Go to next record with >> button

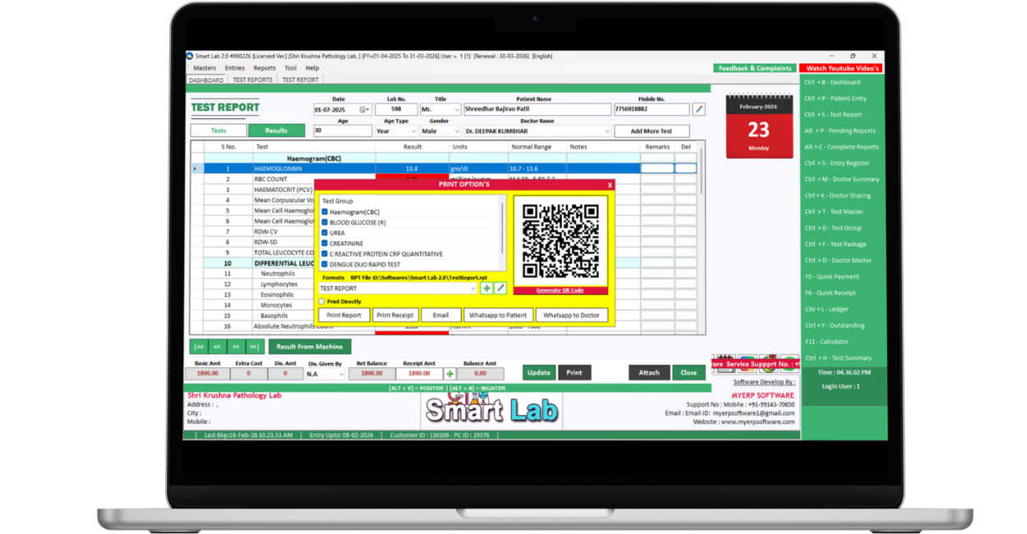click(x=236, y=347)
